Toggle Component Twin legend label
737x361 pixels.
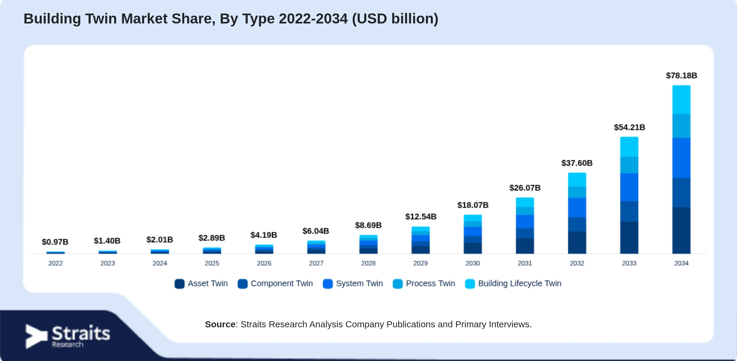282,283
